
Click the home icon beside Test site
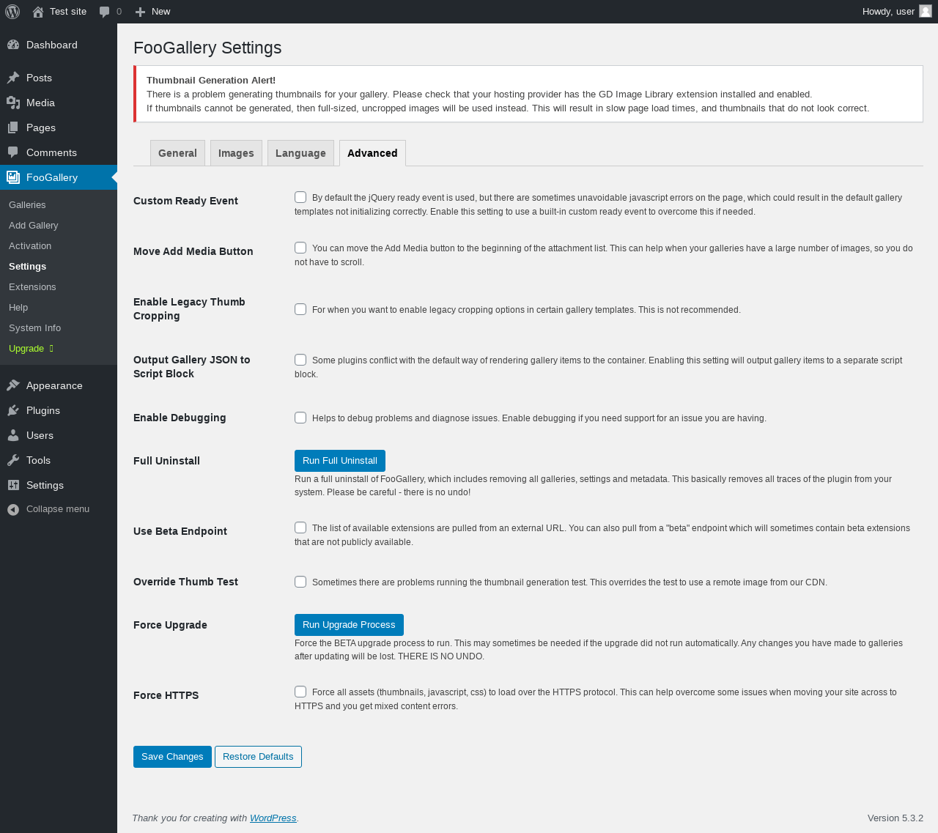pos(38,12)
